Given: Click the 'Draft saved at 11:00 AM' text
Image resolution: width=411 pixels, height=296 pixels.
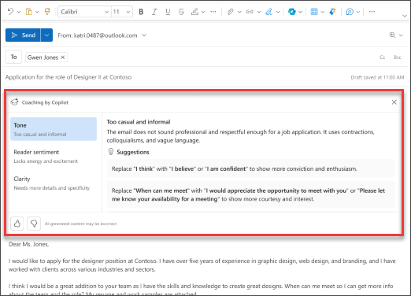Looking at the screenshot, I should [377, 77].
